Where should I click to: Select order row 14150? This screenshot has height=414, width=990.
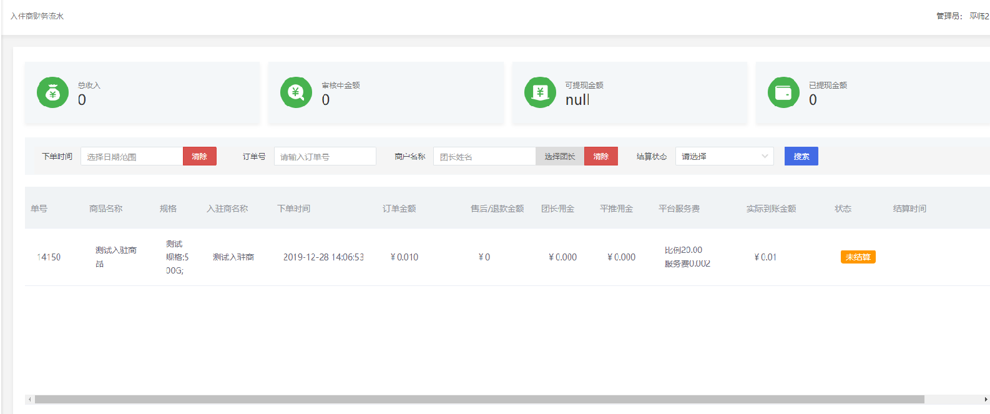click(x=49, y=257)
